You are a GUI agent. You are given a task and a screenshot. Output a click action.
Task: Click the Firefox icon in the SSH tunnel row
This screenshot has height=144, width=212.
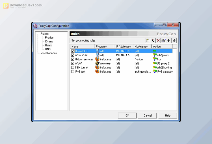(97, 67)
